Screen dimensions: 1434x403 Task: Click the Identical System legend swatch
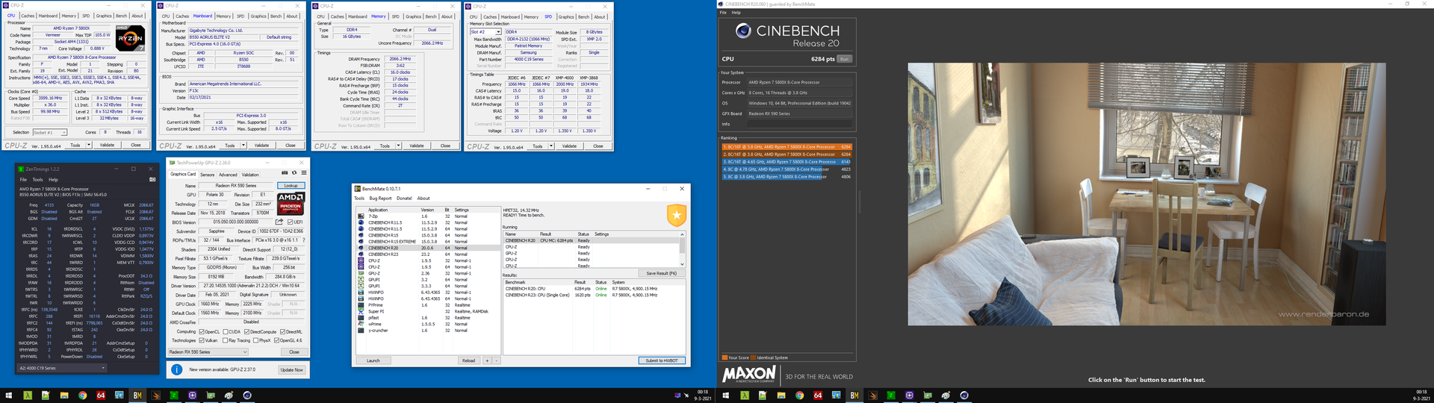(x=752, y=357)
